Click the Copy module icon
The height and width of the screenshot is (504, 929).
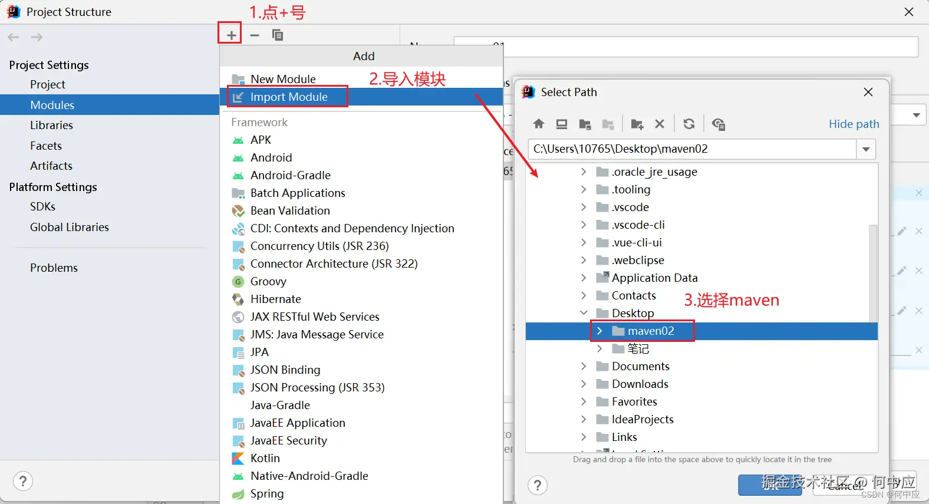pos(278,35)
